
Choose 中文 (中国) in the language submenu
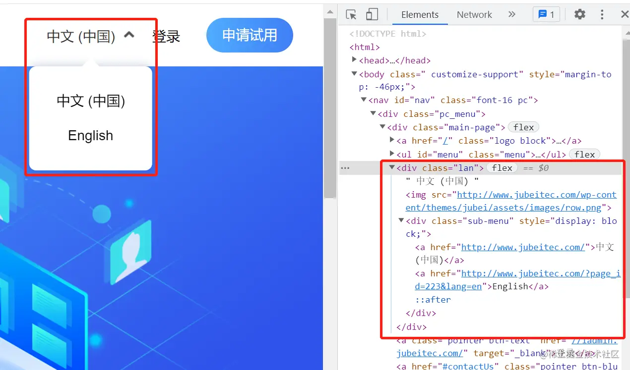coord(91,101)
